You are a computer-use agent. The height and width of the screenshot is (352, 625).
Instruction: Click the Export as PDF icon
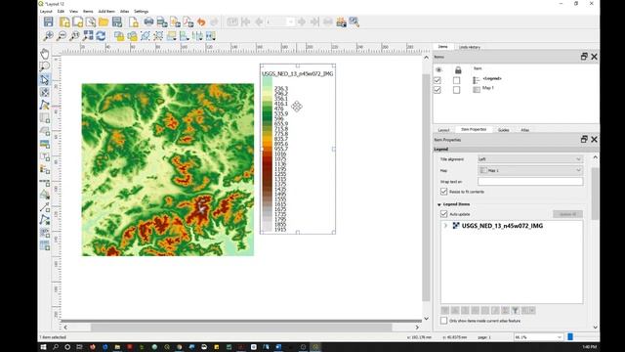(188, 22)
